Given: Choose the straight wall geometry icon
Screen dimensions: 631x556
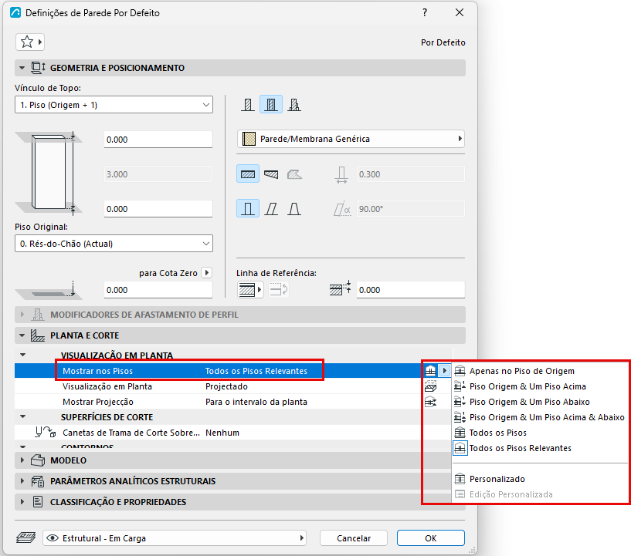Looking at the screenshot, I should coord(248,174).
